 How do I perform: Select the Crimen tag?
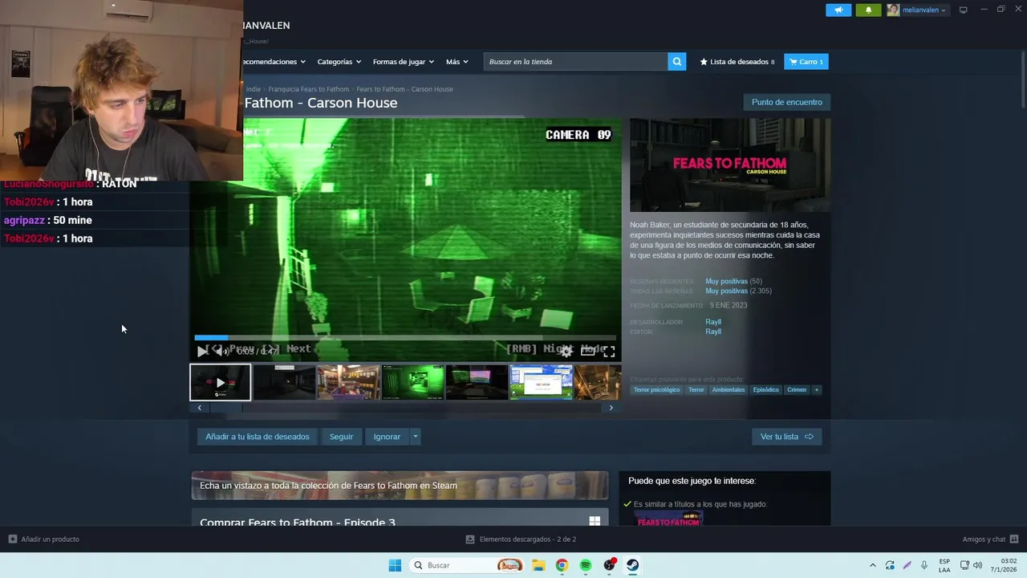pyautogui.click(x=797, y=390)
